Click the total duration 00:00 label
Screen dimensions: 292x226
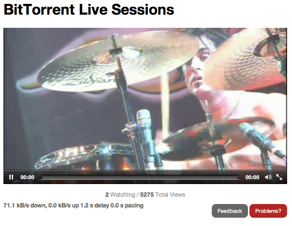(252, 177)
